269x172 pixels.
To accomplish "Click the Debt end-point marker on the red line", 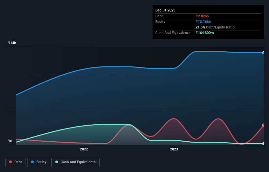I will coord(263,125).
